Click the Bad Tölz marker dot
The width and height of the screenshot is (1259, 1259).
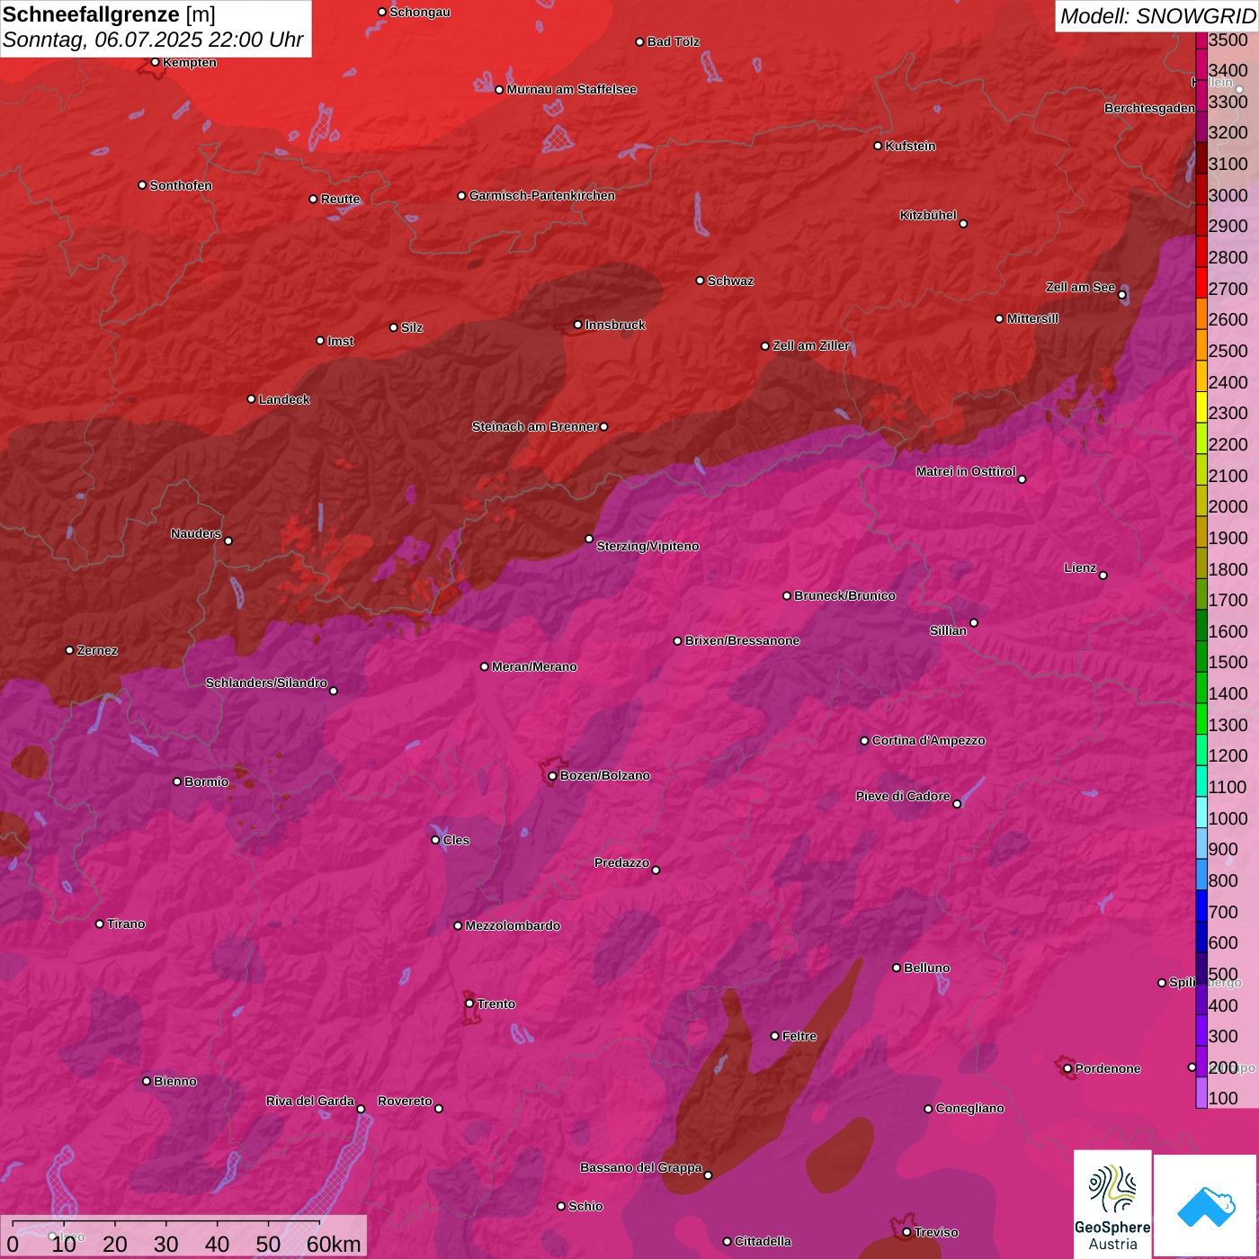coord(639,41)
